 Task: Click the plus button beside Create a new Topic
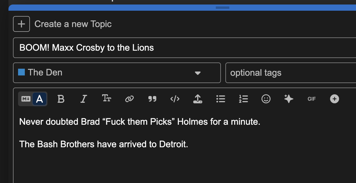click(x=21, y=24)
